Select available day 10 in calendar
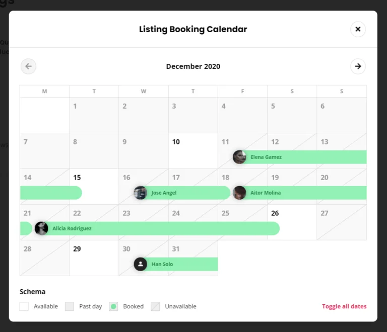387x332 pixels. 193,151
